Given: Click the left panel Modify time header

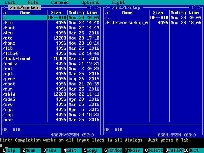Looking at the screenshot, I should pos(83,13).
